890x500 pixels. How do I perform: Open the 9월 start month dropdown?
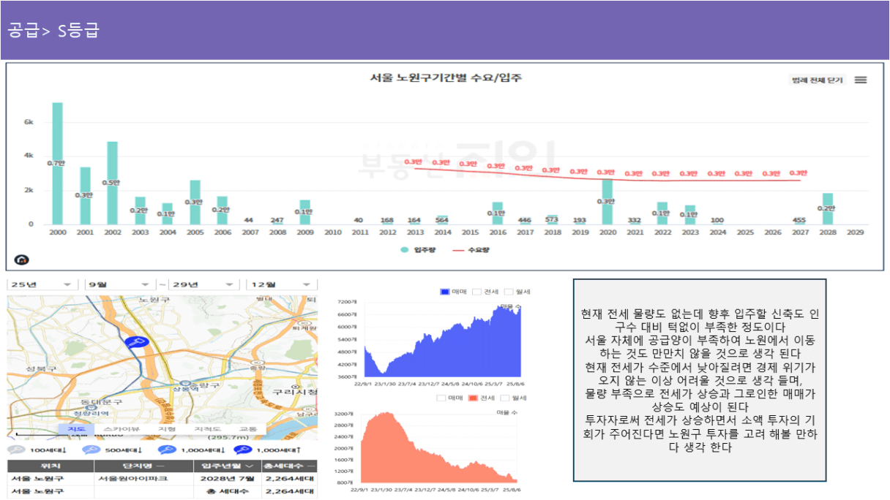coord(120,284)
